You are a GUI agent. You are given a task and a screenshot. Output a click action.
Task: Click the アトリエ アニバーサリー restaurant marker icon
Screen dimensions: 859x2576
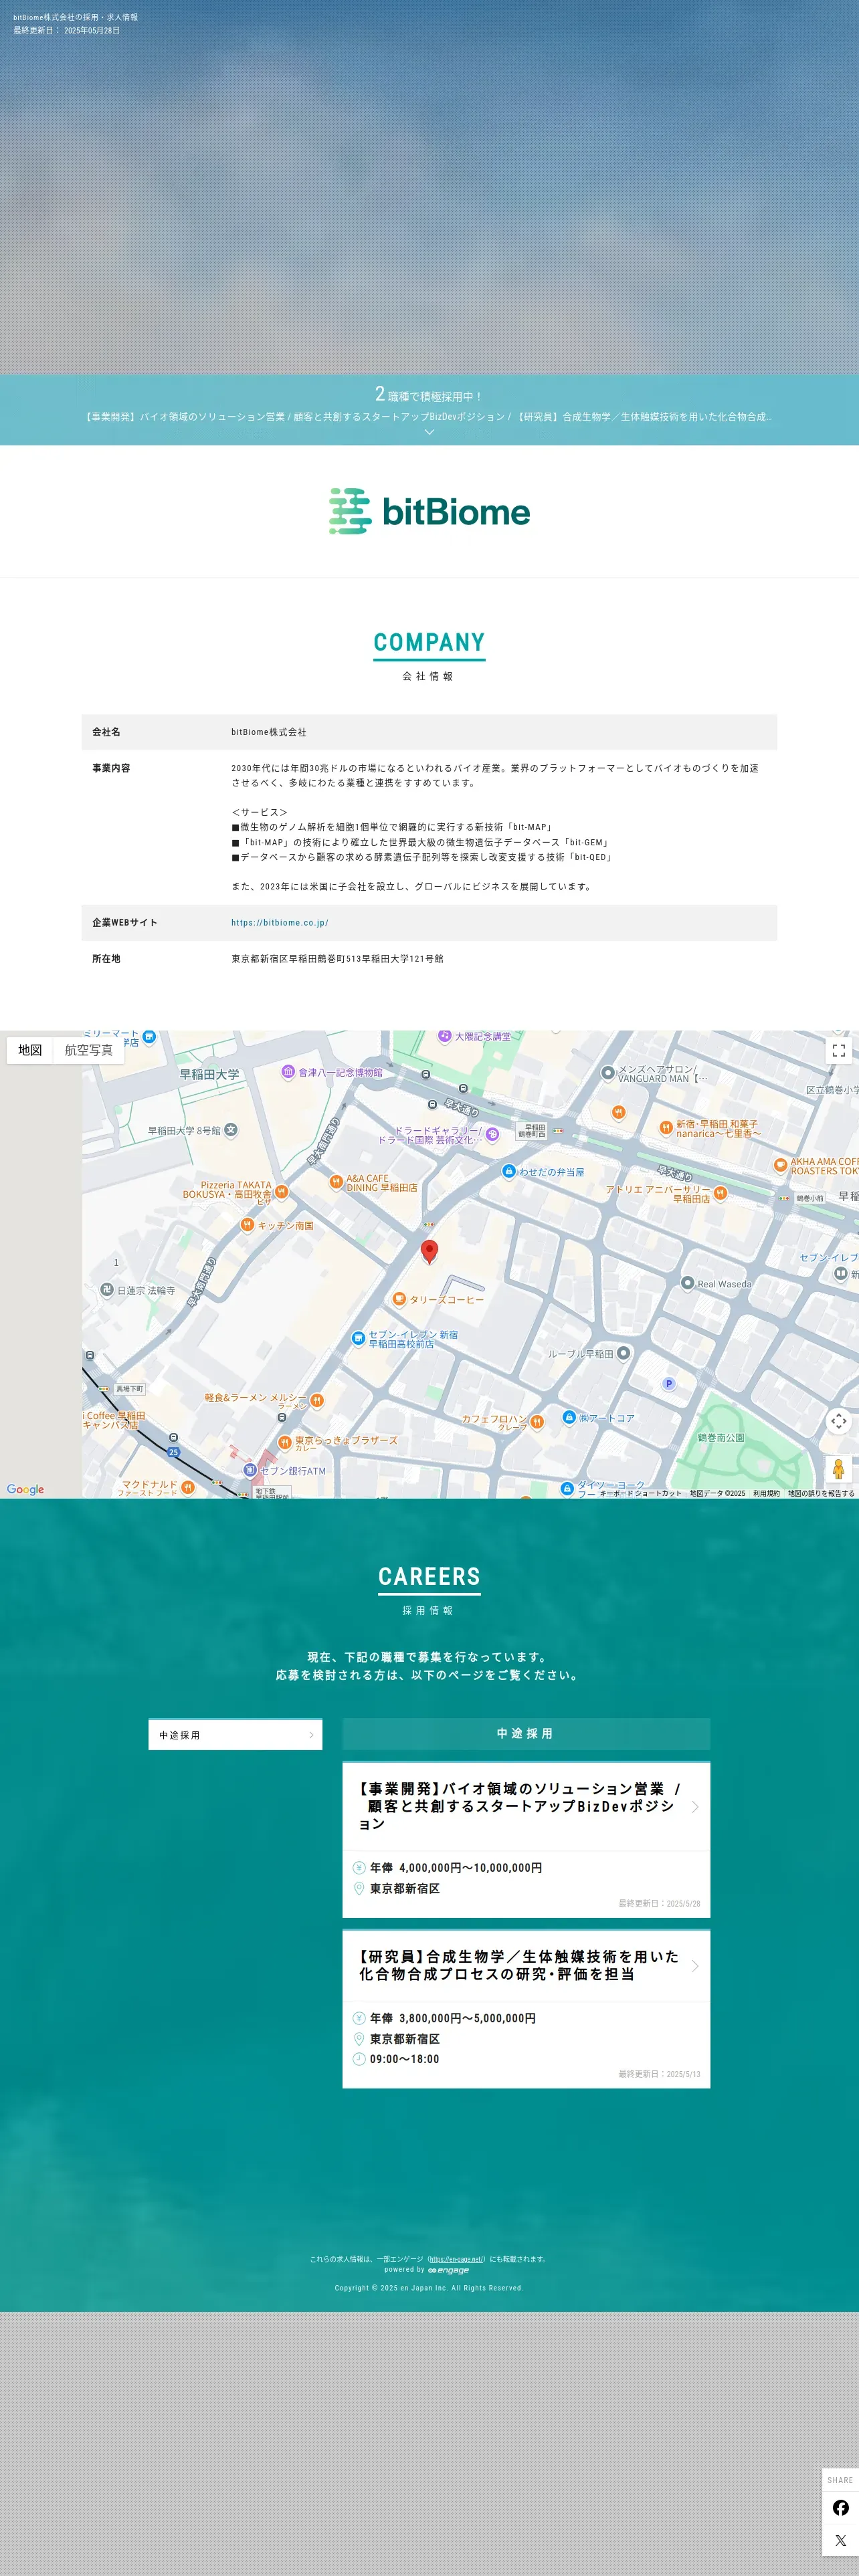tap(720, 1193)
